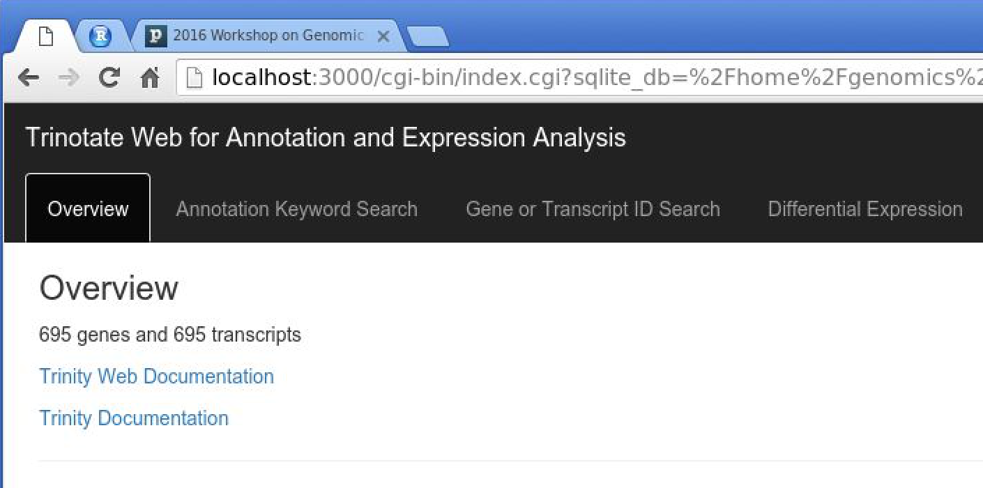
Task: Close the 2016 Workshop on Genomics tab
Action: pyautogui.click(x=383, y=36)
